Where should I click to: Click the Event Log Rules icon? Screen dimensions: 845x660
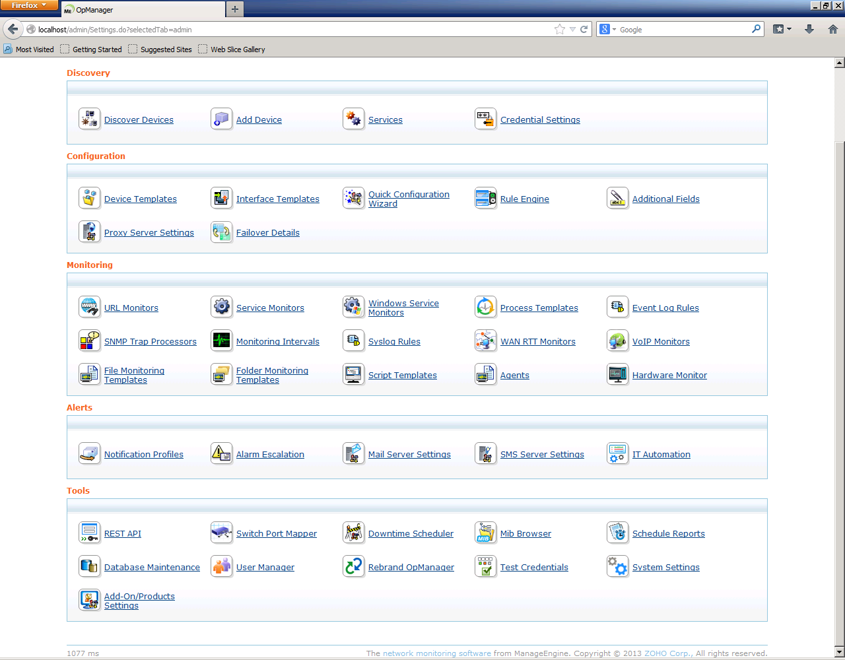pos(617,307)
